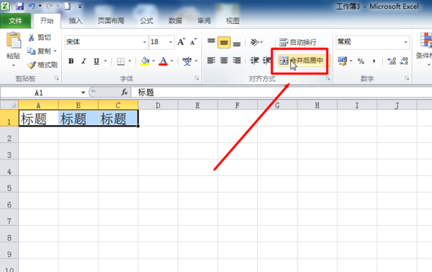Switch to the 页面布局 (Page Layout) tab
Screen dimensions: 432x272
tap(111, 21)
